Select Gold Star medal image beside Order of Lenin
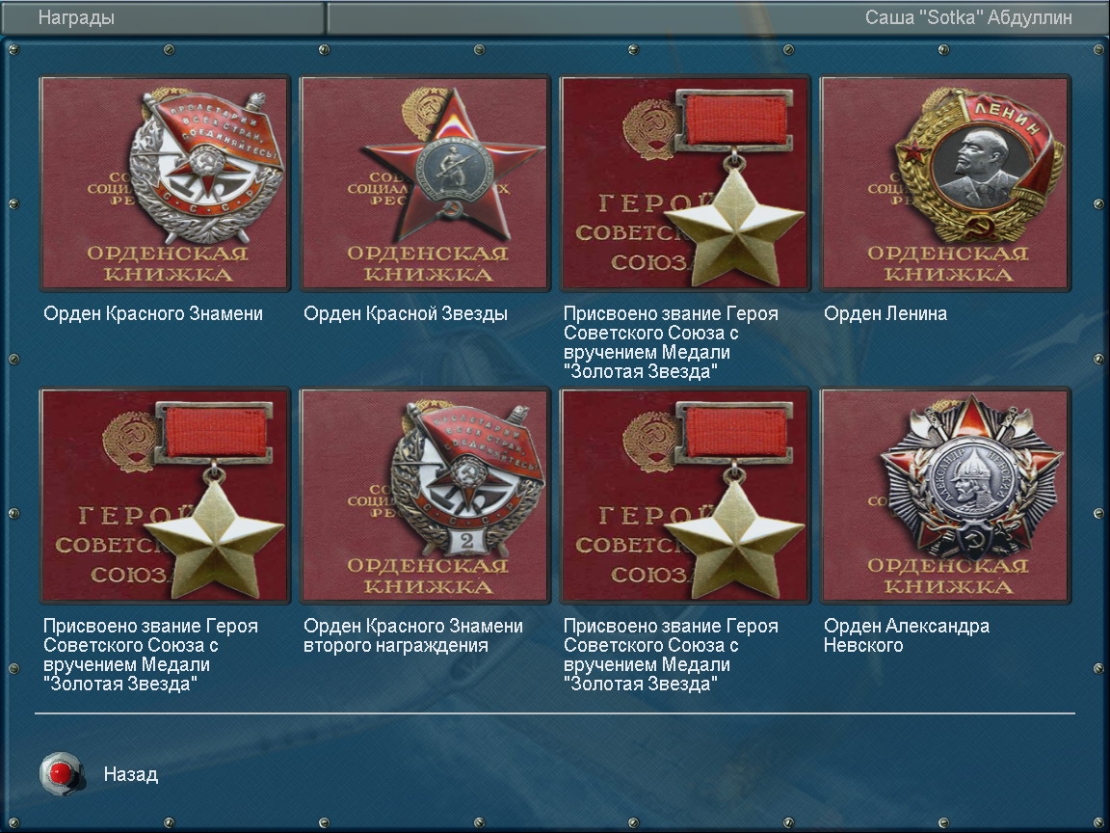Image resolution: width=1110 pixels, height=833 pixels. [x=685, y=183]
